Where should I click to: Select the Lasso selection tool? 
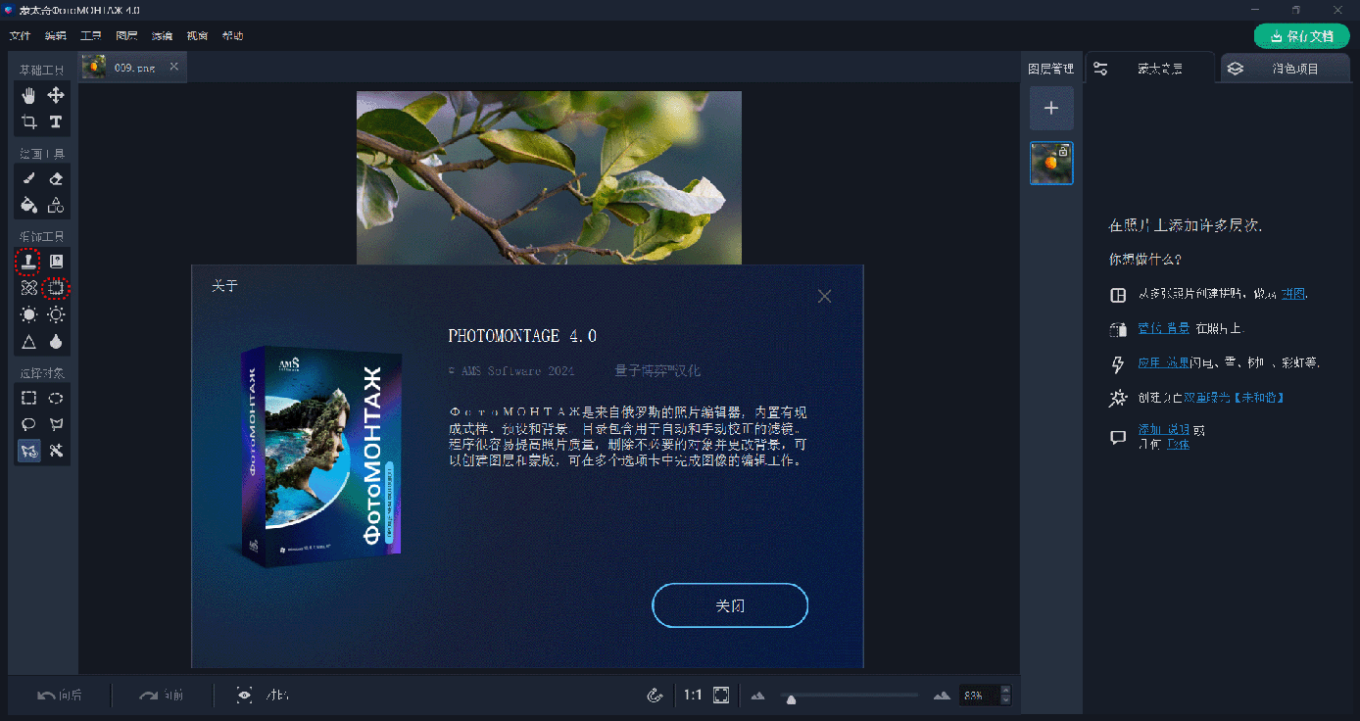pyautogui.click(x=29, y=424)
